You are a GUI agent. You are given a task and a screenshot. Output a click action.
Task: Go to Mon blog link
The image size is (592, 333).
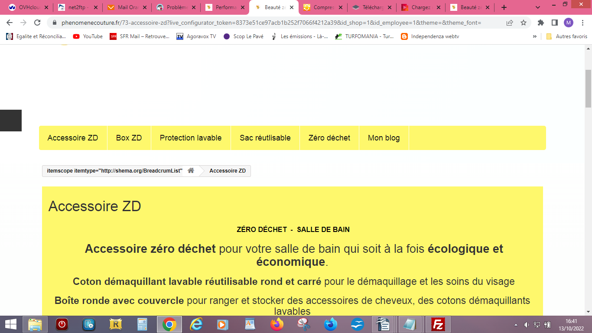[384, 138]
